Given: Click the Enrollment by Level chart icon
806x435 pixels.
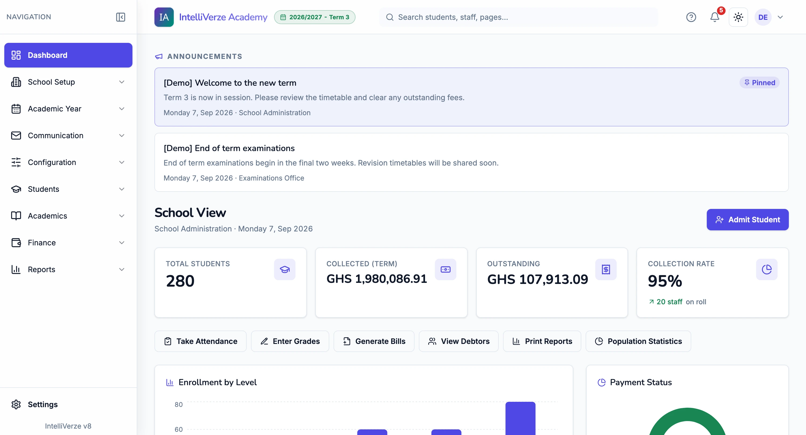Looking at the screenshot, I should (169, 382).
